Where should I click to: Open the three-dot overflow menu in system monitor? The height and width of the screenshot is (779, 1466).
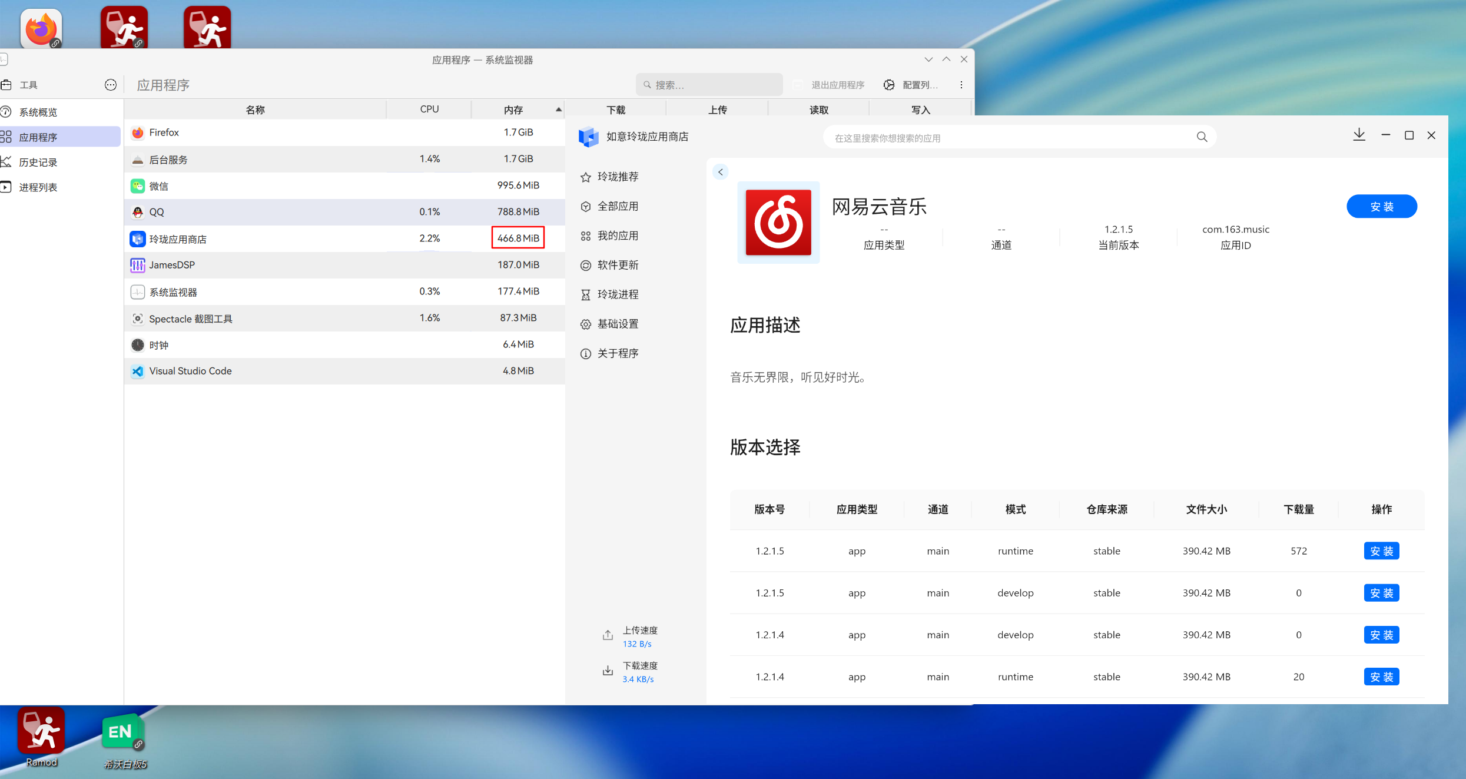coord(961,85)
